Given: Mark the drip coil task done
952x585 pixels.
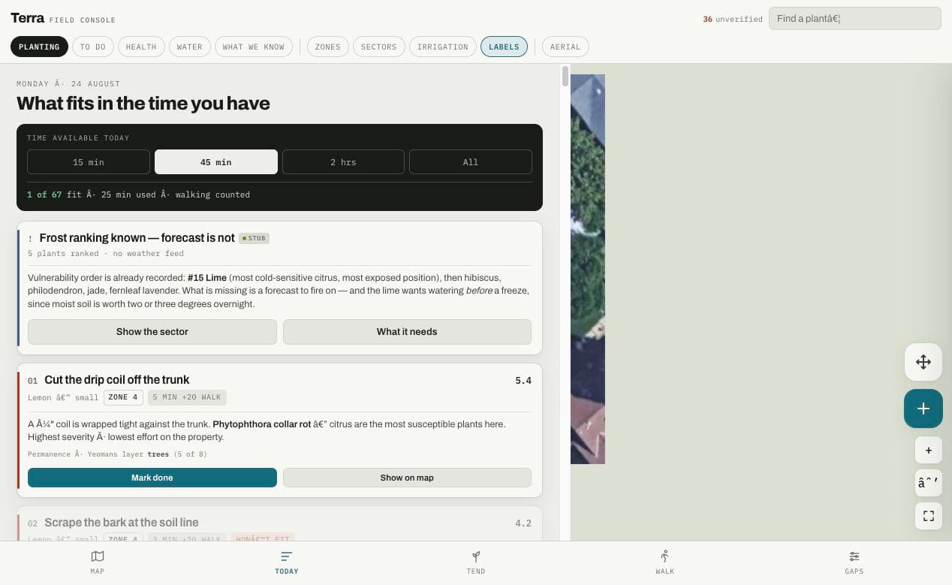Looking at the screenshot, I should [152, 478].
